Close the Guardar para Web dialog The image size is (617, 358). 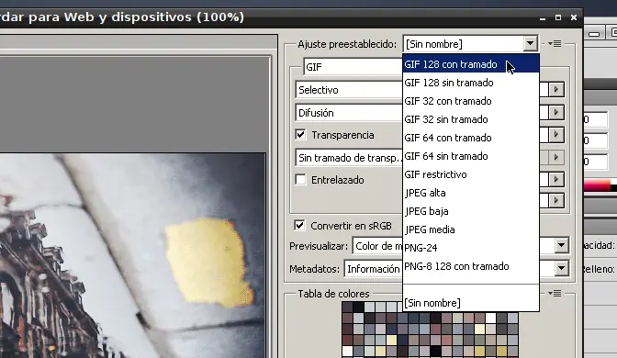point(574,17)
